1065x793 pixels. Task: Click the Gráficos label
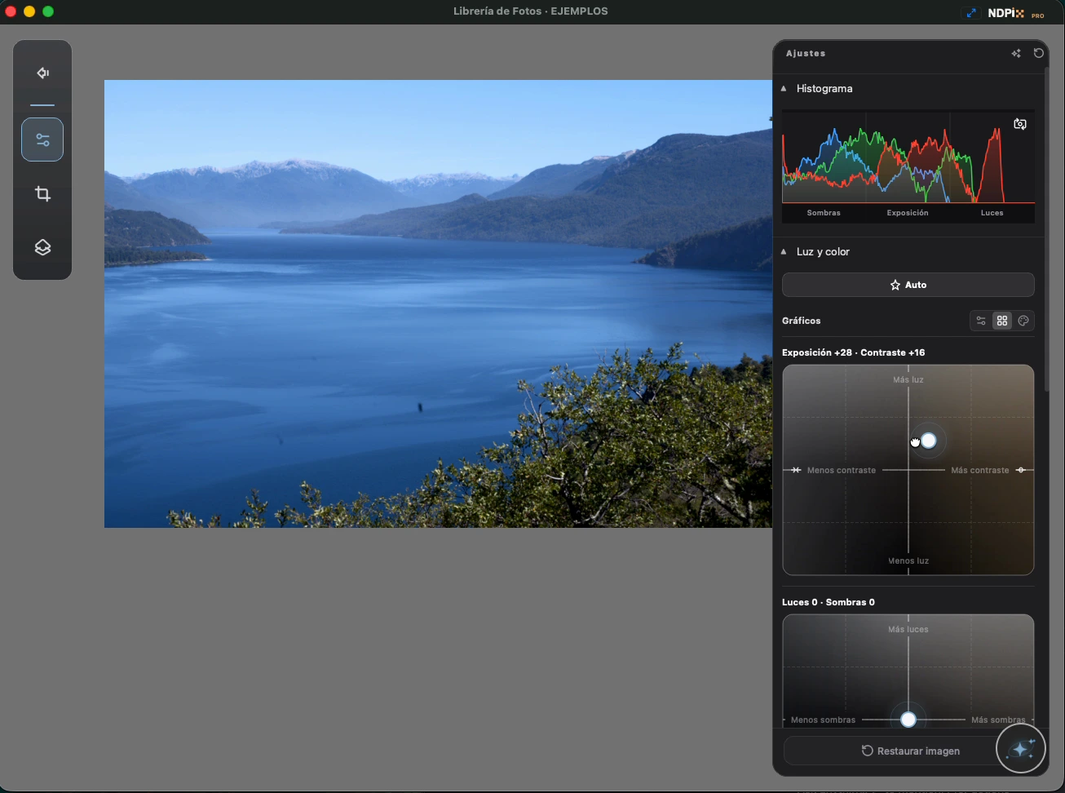point(802,321)
